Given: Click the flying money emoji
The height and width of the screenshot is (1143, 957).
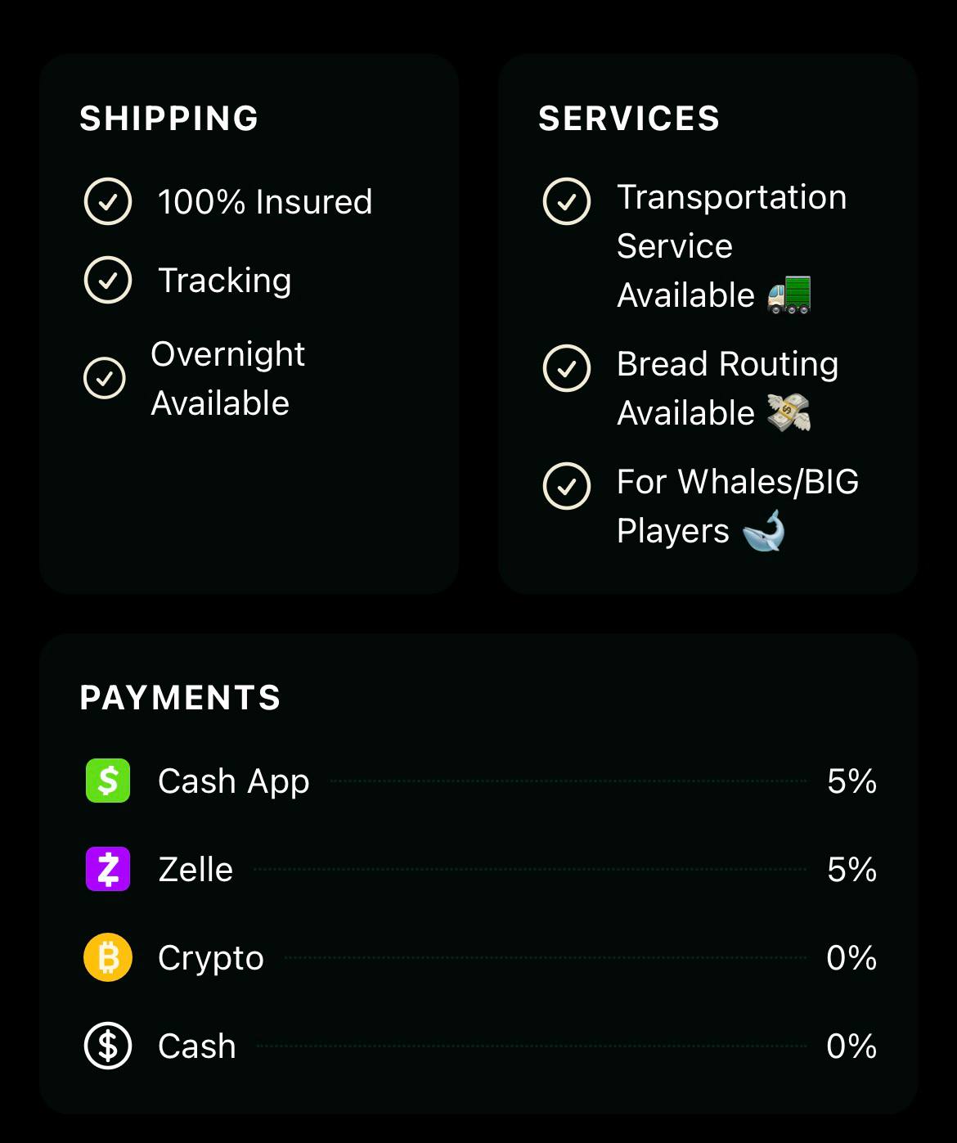Looking at the screenshot, I should pos(789,412).
